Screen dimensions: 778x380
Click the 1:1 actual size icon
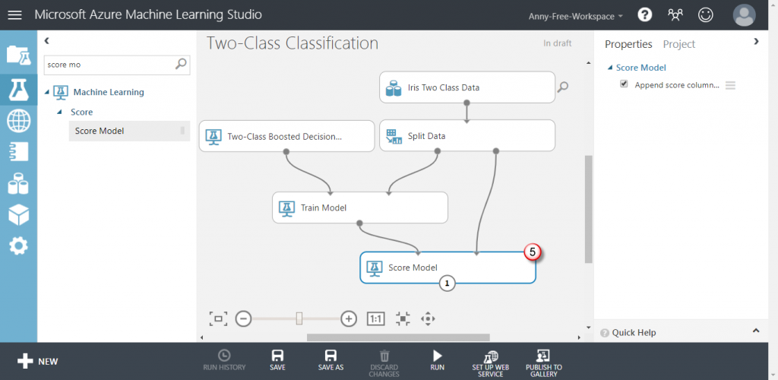(375, 318)
